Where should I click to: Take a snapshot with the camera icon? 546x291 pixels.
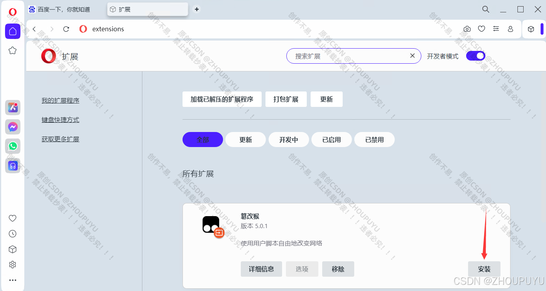pyautogui.click(x=467, y=29)
